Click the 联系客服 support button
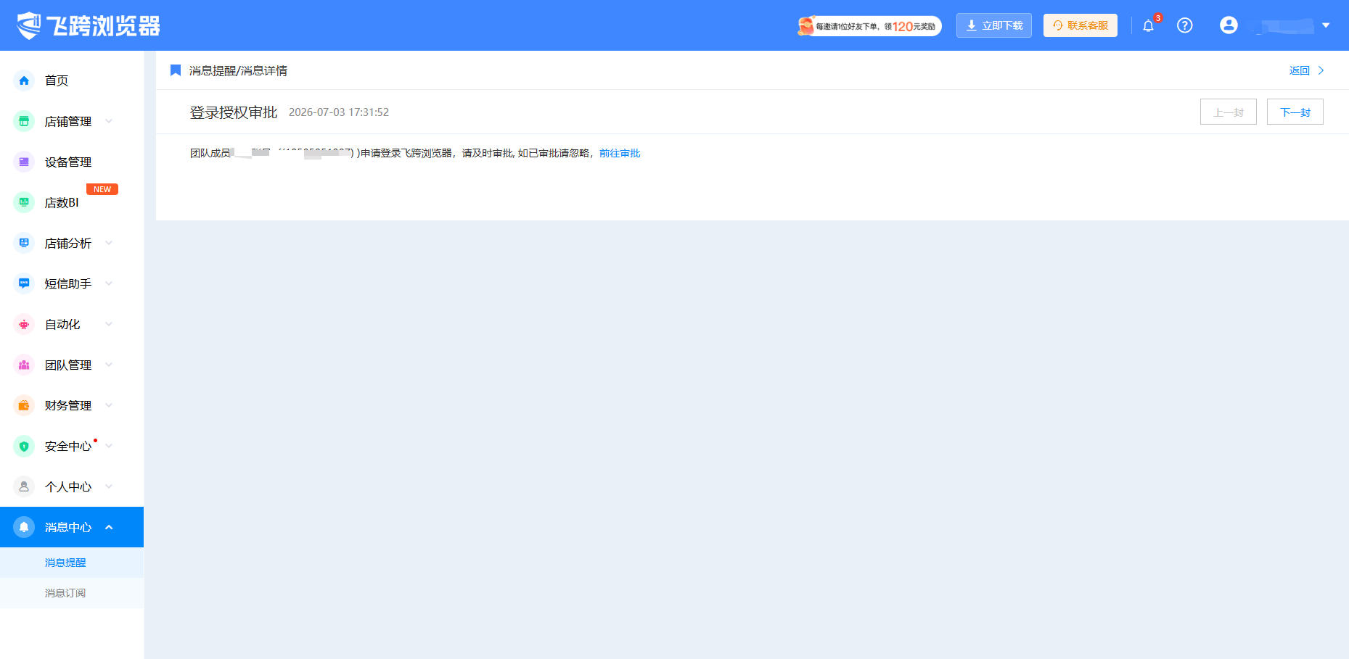1349x659 pixels. coord(1080,25)
